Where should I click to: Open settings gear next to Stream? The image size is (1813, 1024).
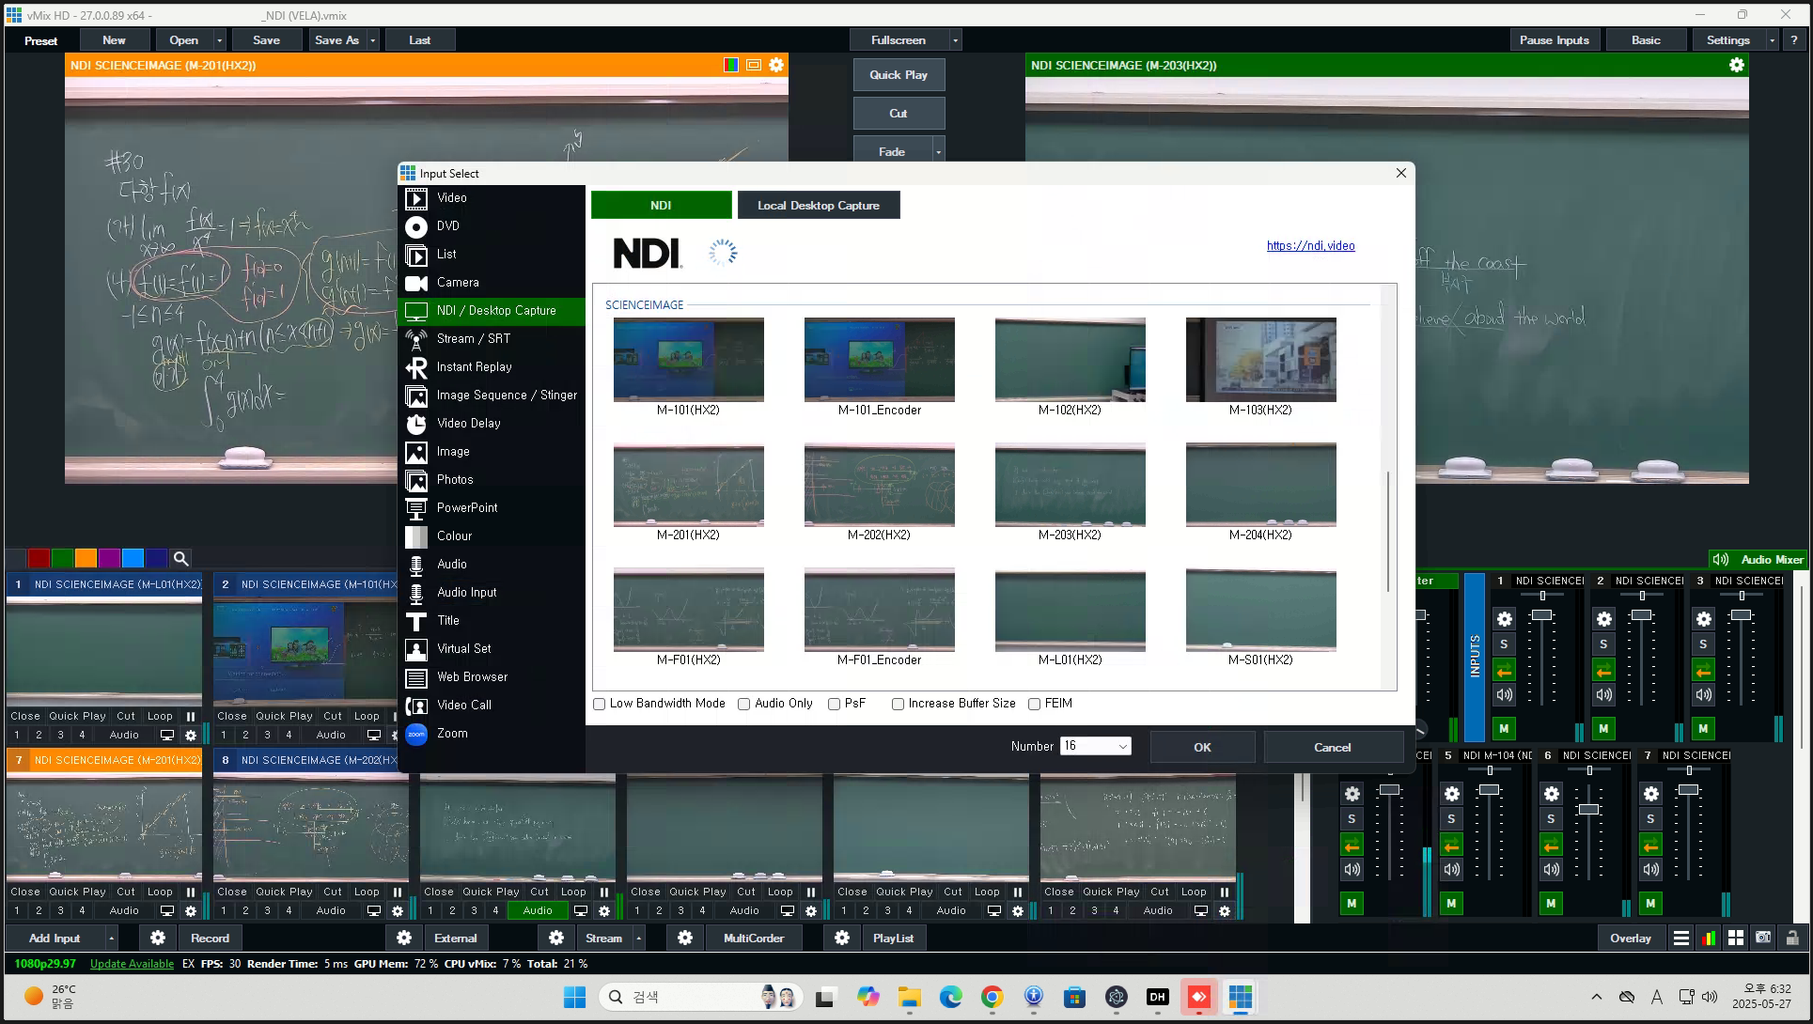556,938
